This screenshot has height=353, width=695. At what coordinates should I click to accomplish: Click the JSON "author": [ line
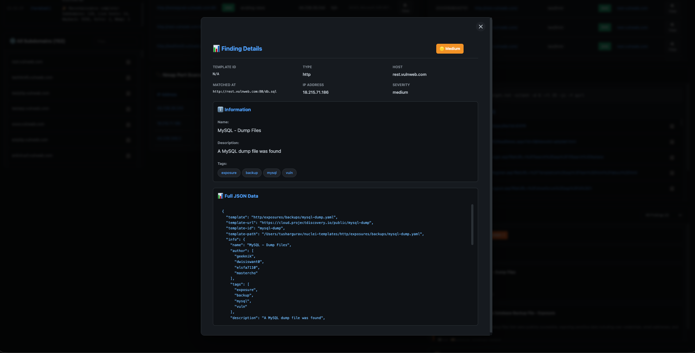click(242, 251)
